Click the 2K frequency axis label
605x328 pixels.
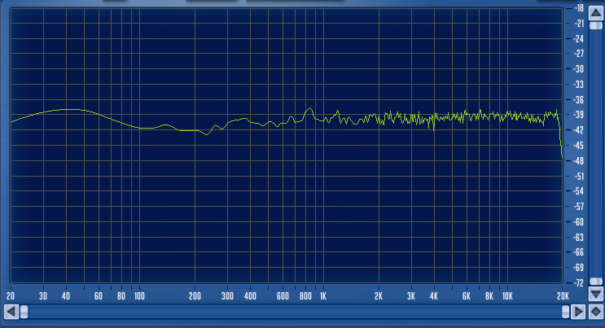tap(379, 296)
